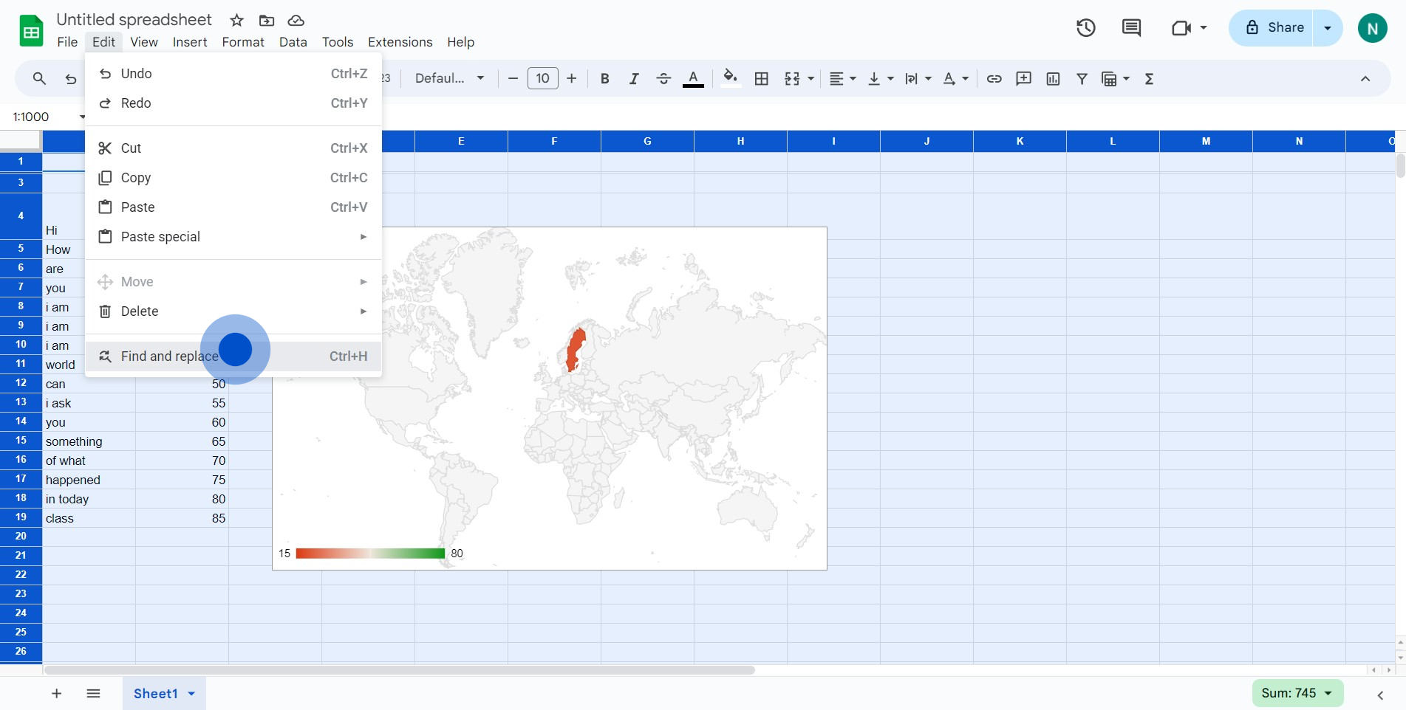This screenshot has height=710, width=1406.
Task: Add a new sheet with plus
Action: point(56,693)
